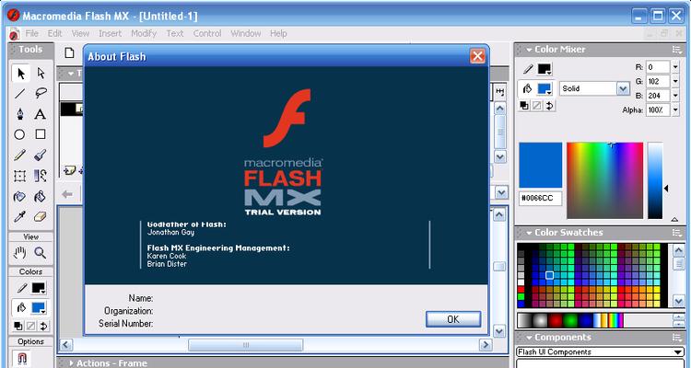The image size is (691, 368).
Task: Open the Control menu
Action: pyautogui.click(x=207, y=33)
